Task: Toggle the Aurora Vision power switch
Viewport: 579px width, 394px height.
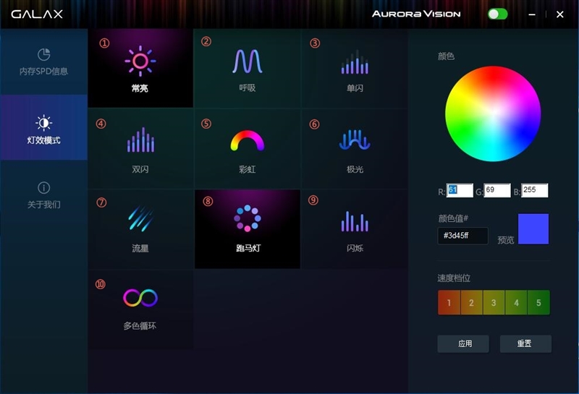Action: click(x=497, y=14)
